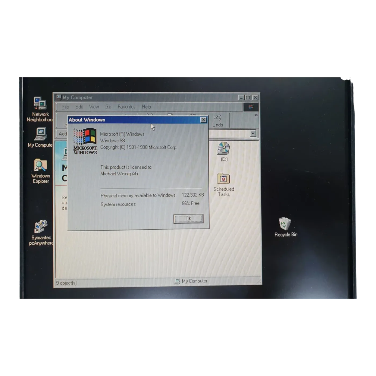Click the "Microsoft (R) Windows" text
The width and height of the screenshot is (376, 376).
[x=122, y=134]
